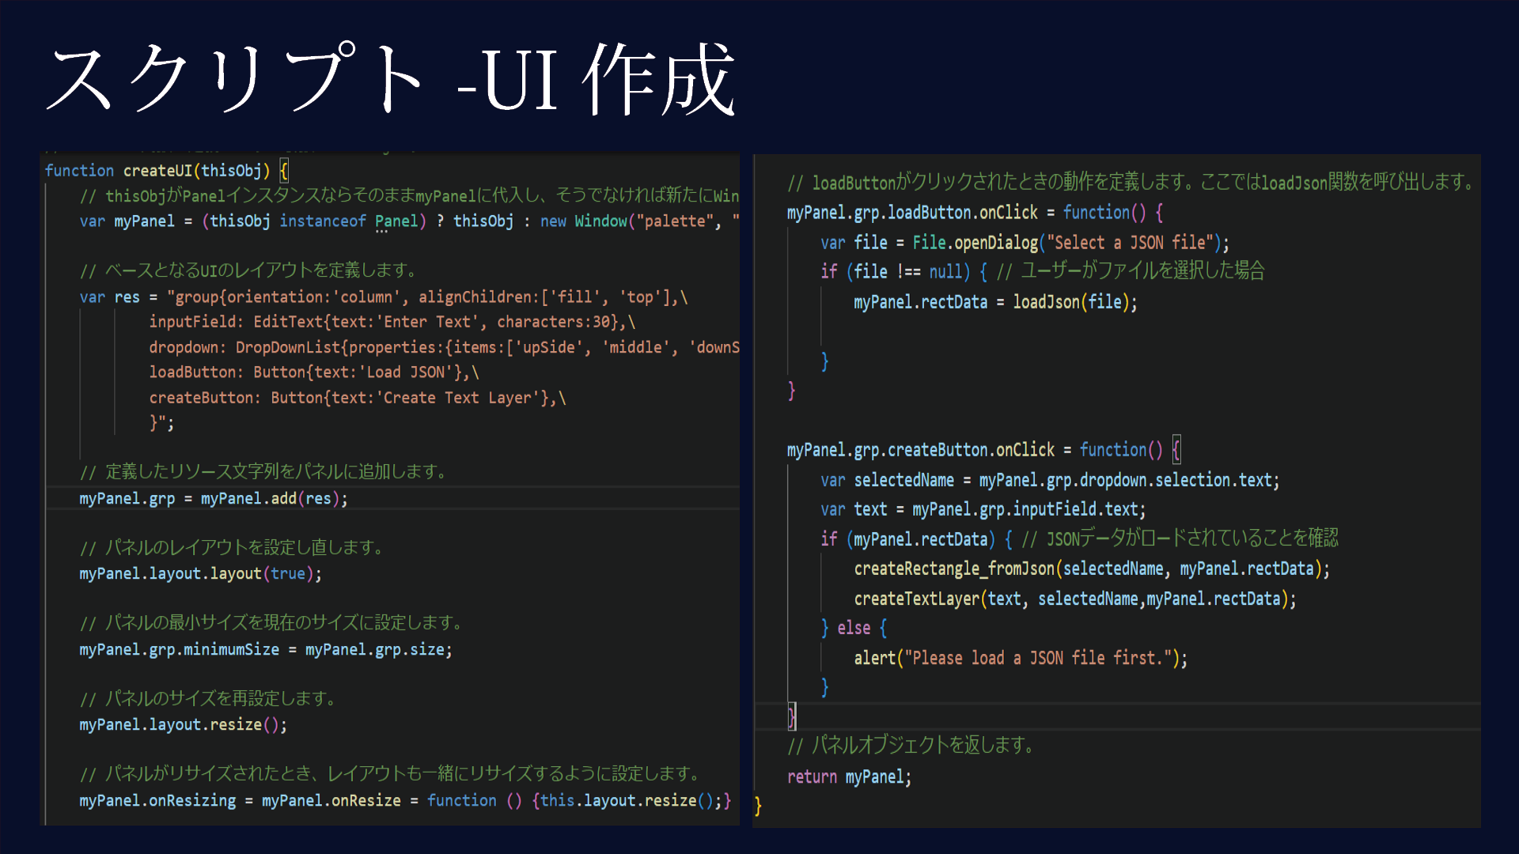Image resolution: width=1519 pixels, height=854 pixels.
Task: Click the loadButton.onClick function line
Action: click(x=973, y=213)
